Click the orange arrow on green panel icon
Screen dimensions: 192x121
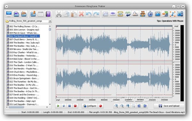click(x=165, y=14)
